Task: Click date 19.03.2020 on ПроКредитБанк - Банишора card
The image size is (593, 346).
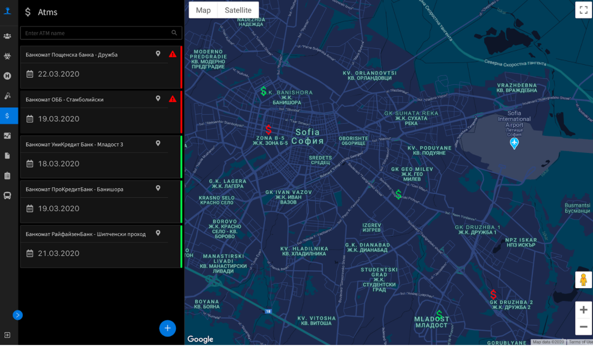Action: 59,208
